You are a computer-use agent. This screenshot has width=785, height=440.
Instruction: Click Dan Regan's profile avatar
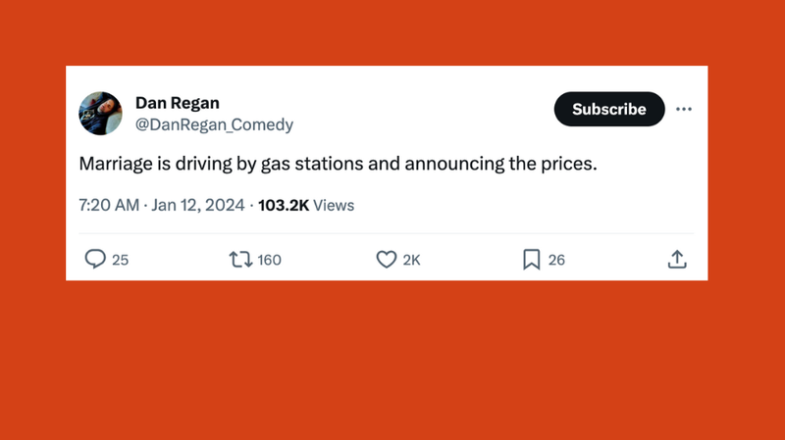[x=100, y=113]
